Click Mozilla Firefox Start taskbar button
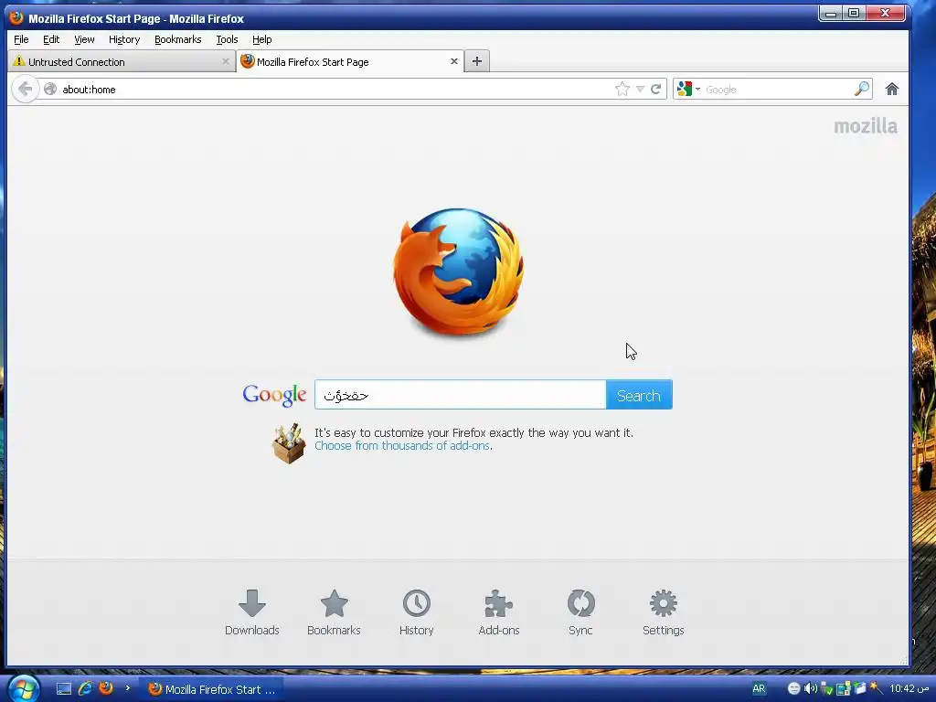936x702 pixels. coord(211,689)
